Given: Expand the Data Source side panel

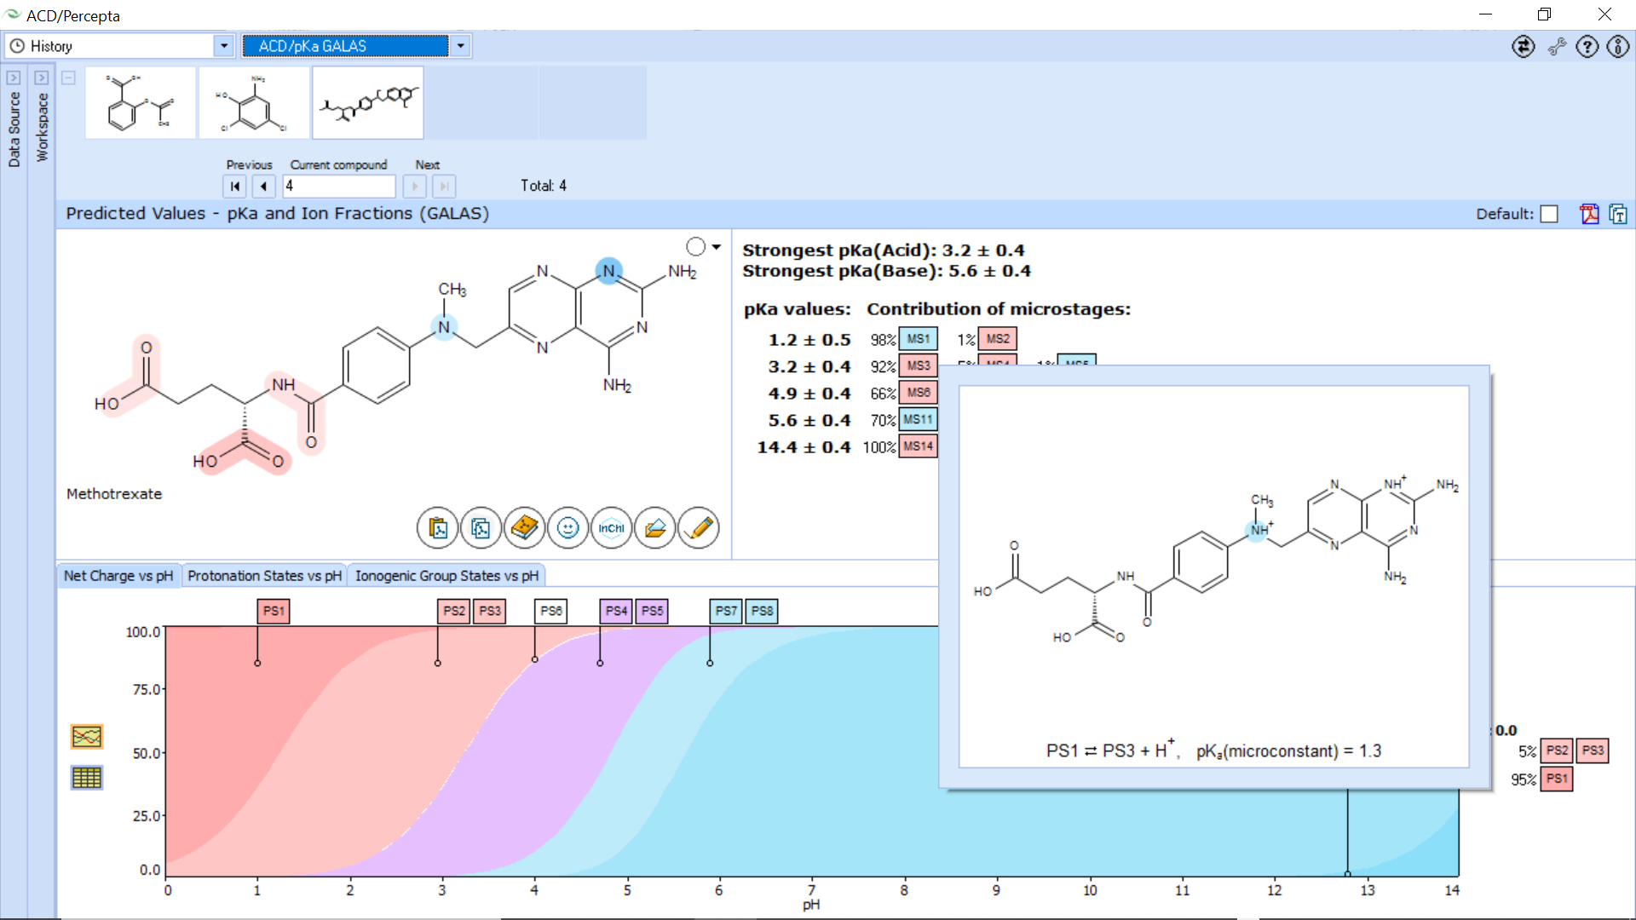Looking at the screenshot, I should coord(14,78).
